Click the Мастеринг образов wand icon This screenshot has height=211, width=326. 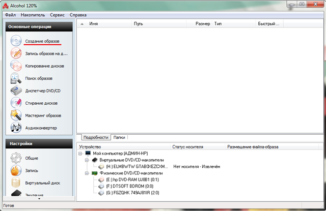tap(16, 115)
